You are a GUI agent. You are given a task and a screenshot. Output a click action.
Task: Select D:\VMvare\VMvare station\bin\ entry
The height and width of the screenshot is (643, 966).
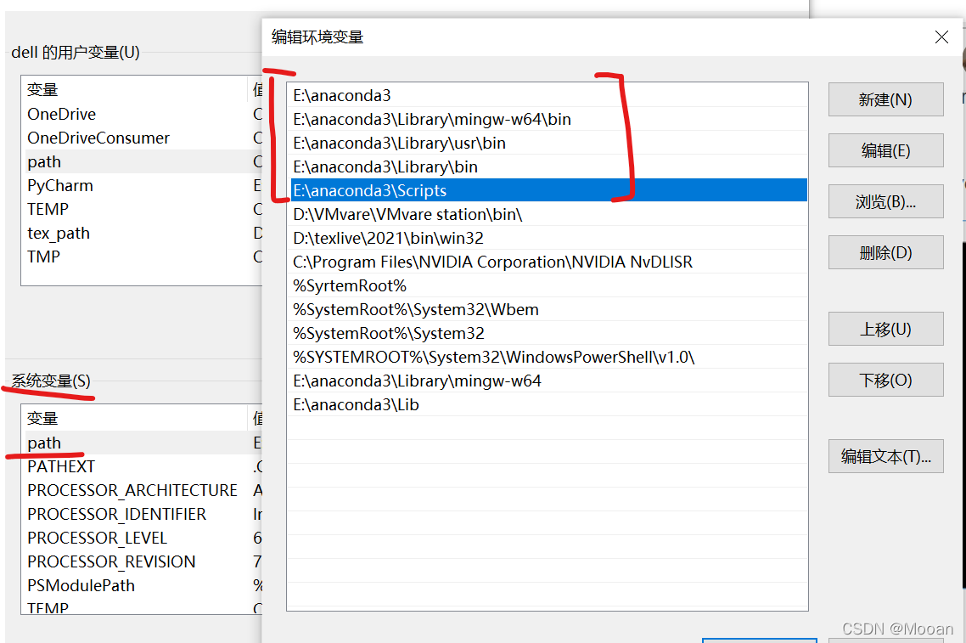pyautogui.click(x=548, y=214)
